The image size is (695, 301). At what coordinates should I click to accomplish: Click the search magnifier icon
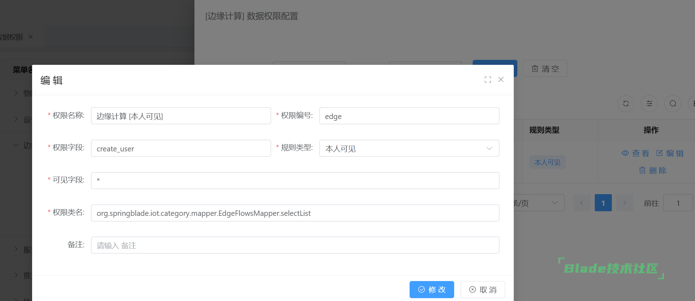(673, 104)
